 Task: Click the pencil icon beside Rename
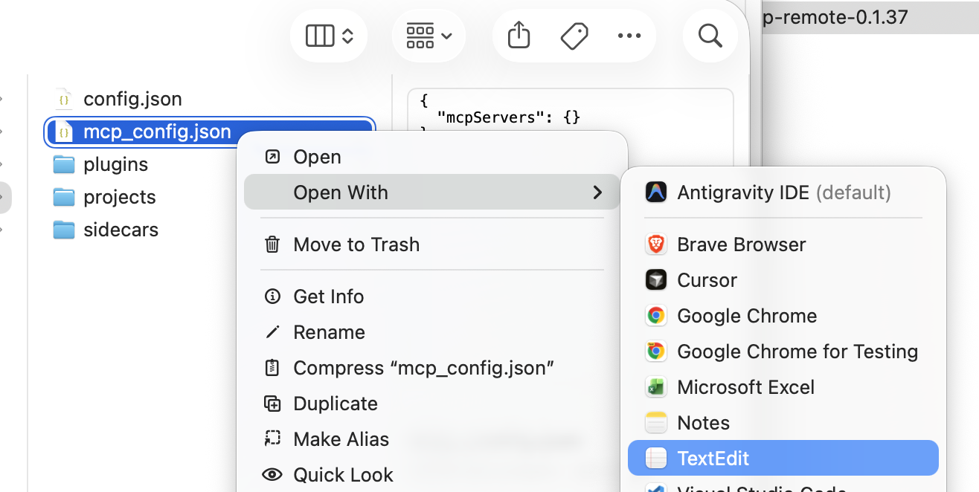pyautogui.click(x=272, y=332)
